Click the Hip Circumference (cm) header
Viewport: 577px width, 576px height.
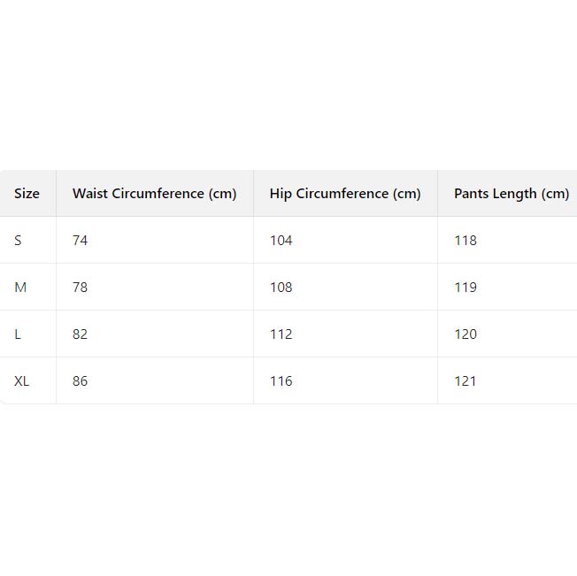(x=345, y=194)
